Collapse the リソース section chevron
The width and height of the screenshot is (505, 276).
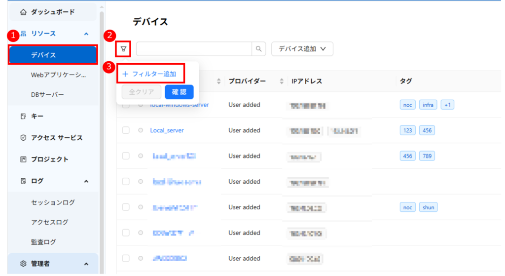[x=86, y=34]
